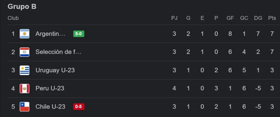This screenshot has height=117, width=280.
Task: Open Peru U-23 team page
Action: click(x=50, y=88)
